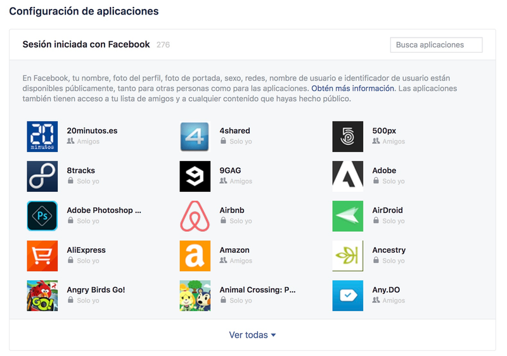Open the Angry Birds Go! app name
The height and width of the screenshot is (356, 507).
(x=96, y=289)
